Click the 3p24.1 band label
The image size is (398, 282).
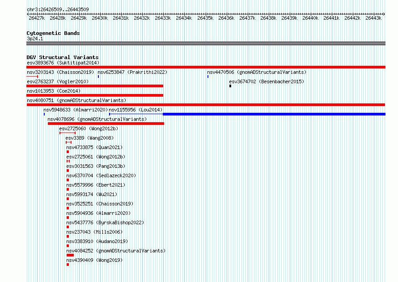pyautogui.click(x=35, y=38)
